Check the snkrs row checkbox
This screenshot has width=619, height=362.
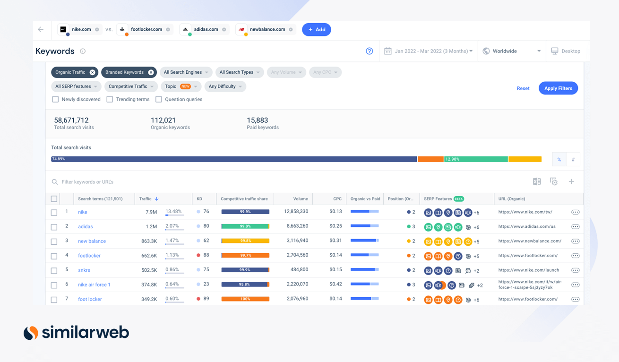tap(54, 271)
